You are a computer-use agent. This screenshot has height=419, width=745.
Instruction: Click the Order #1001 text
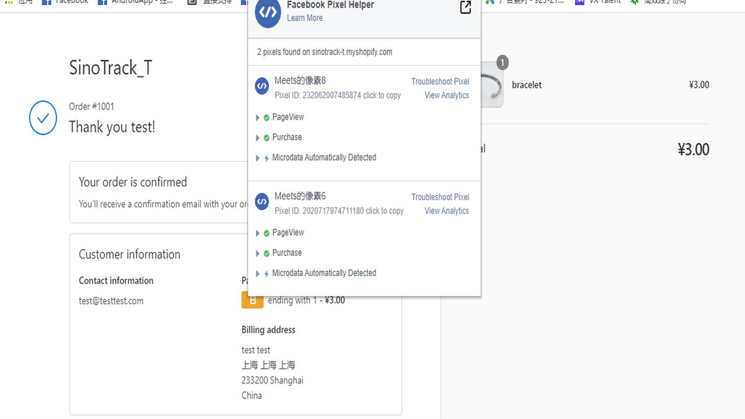coord(91,106)
